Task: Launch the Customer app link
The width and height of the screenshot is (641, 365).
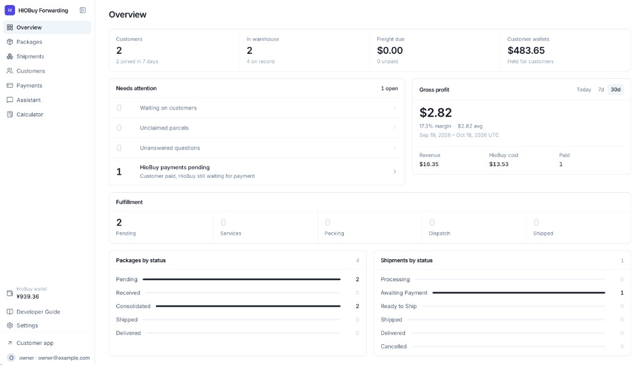Action: [x=47, y=343]
